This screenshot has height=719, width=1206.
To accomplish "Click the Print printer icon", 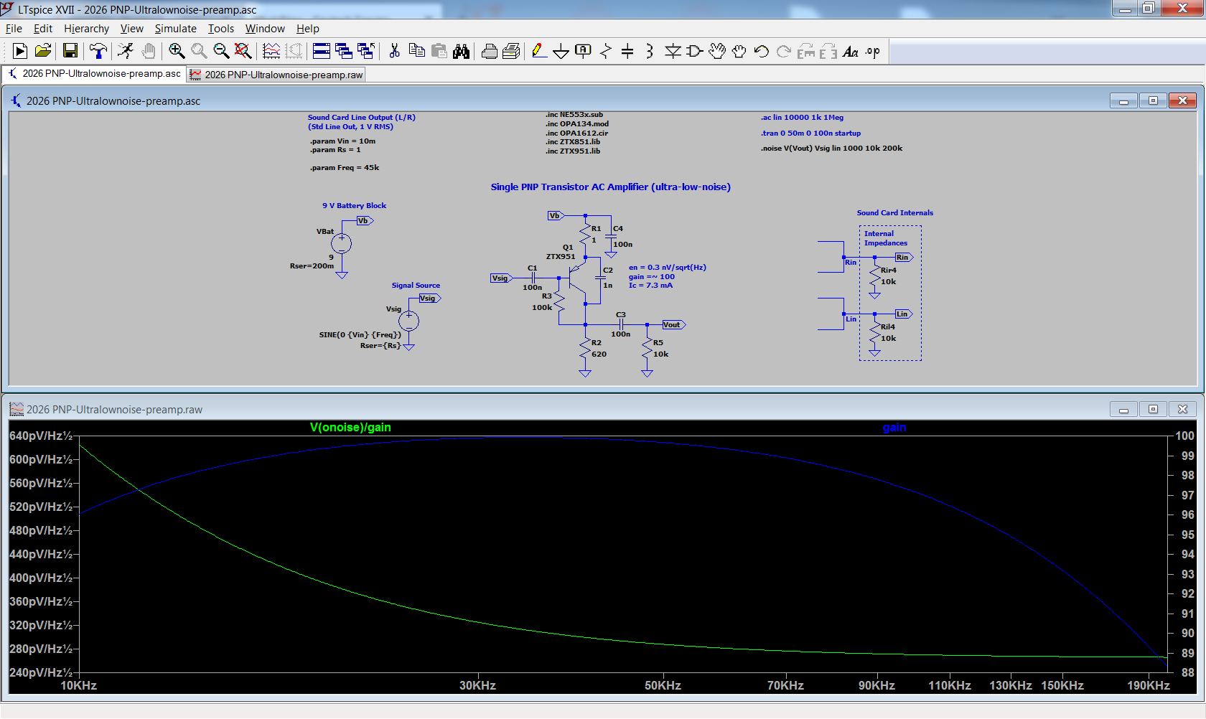I will (489, 51).
